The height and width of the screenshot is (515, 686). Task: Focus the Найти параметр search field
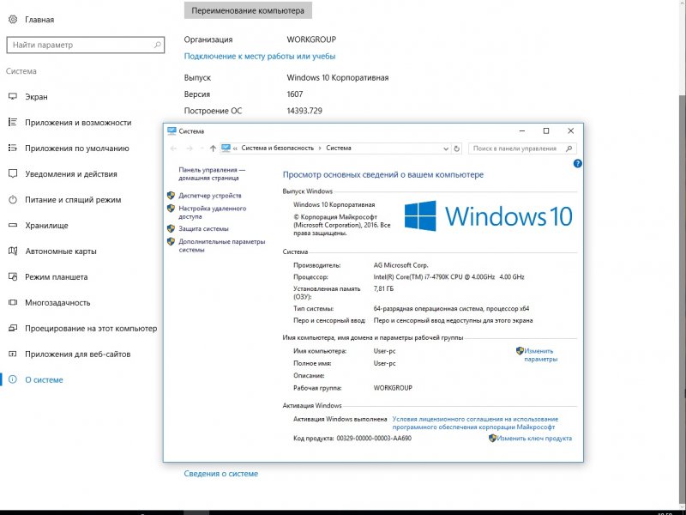(x=86, y=45)
